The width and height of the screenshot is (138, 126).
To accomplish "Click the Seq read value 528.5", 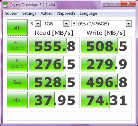I will (x=54, y=82).
